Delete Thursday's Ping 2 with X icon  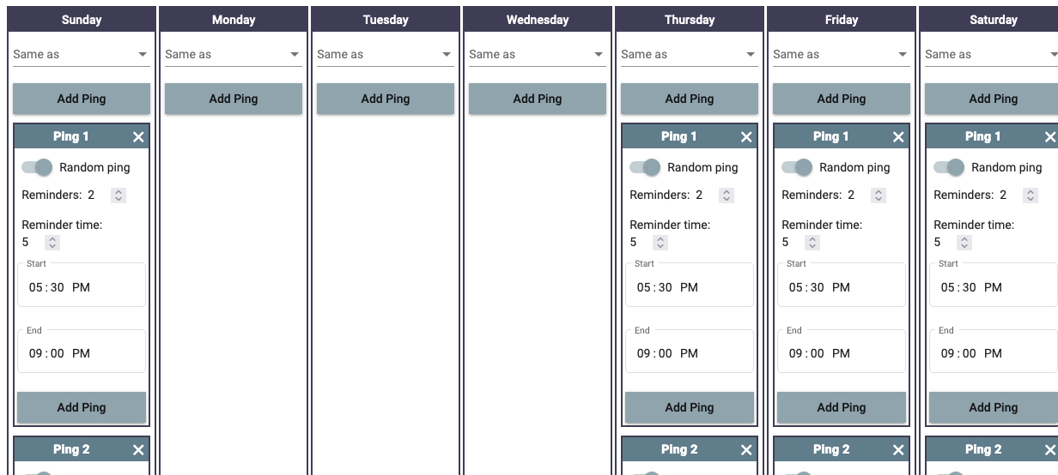click(x=746, y=450)
